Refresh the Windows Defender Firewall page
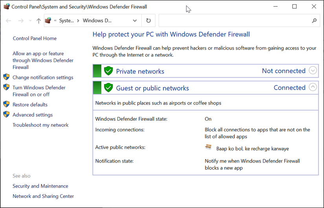Viewport: 324px width, 208px height. coord(148,20)
